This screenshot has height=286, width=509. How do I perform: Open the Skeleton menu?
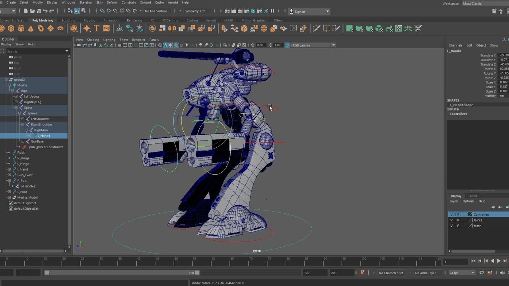coord(85,2)
